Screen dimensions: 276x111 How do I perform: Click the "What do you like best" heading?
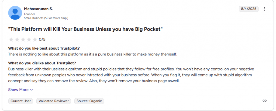coord(44,48)
